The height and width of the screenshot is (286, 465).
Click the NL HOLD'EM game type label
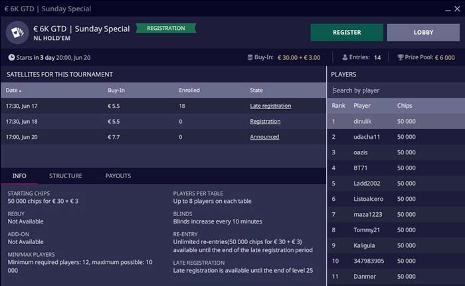click(x=52, y=39)
